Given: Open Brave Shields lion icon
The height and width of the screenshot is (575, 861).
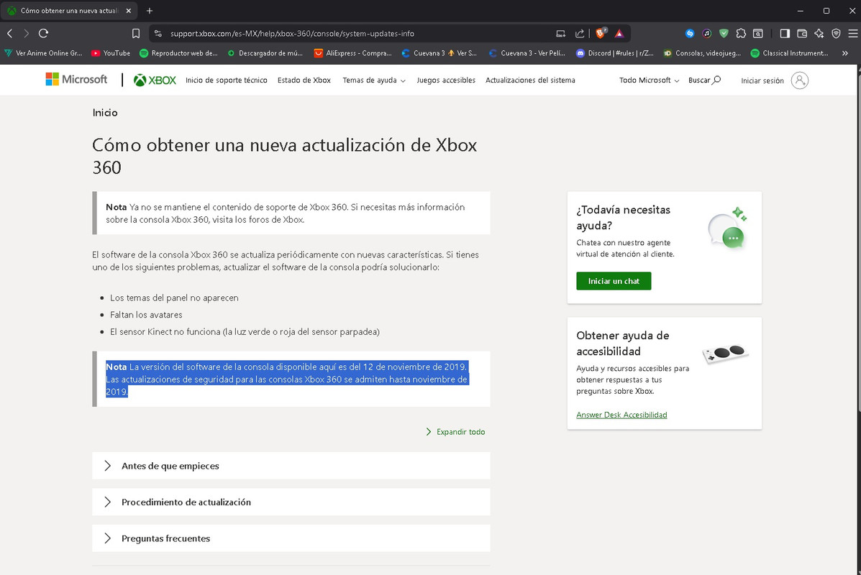Looking at the screenshot, I should [x=600, y=34].
